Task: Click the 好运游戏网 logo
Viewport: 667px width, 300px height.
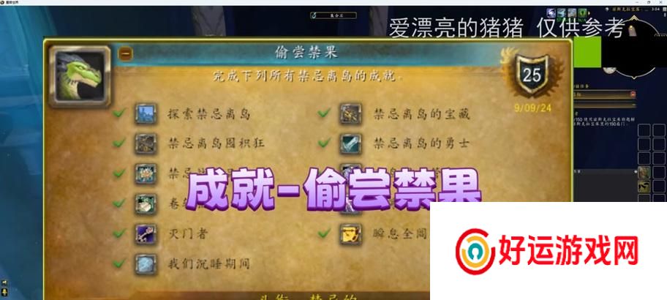Action: (x=548, y=251)
